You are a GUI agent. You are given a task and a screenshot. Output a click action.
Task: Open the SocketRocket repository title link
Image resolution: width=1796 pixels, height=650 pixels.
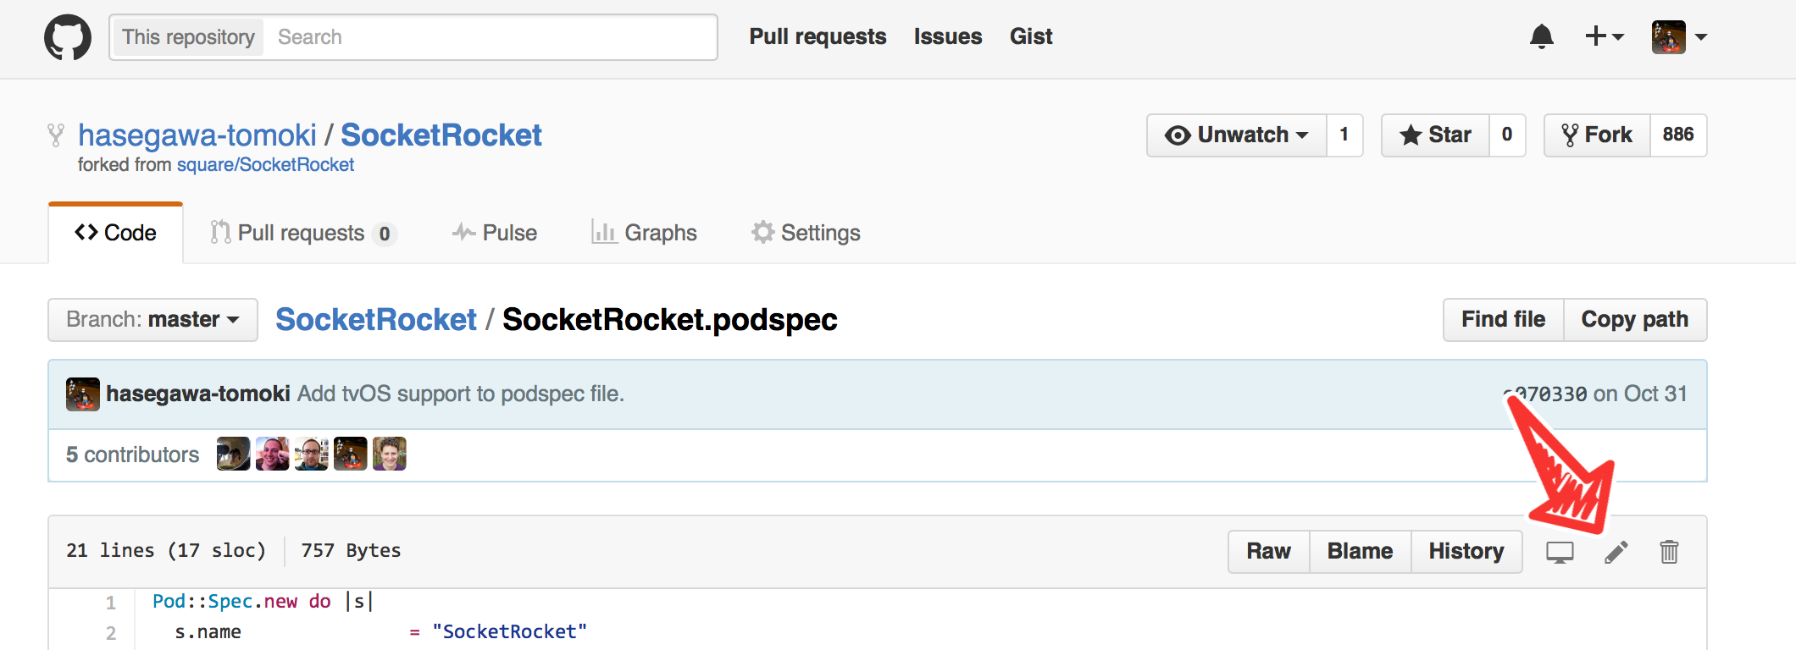point(441,135)
